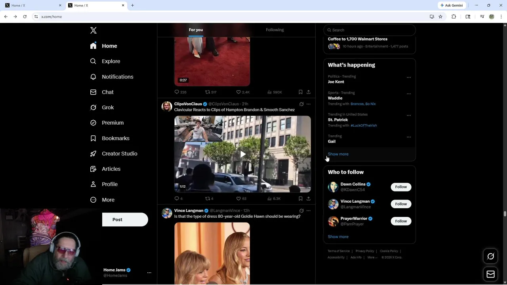Screen dimensions: 507x285
Task: Click Grok icon on ClipsVonClaus post
Action: (301, 104)
